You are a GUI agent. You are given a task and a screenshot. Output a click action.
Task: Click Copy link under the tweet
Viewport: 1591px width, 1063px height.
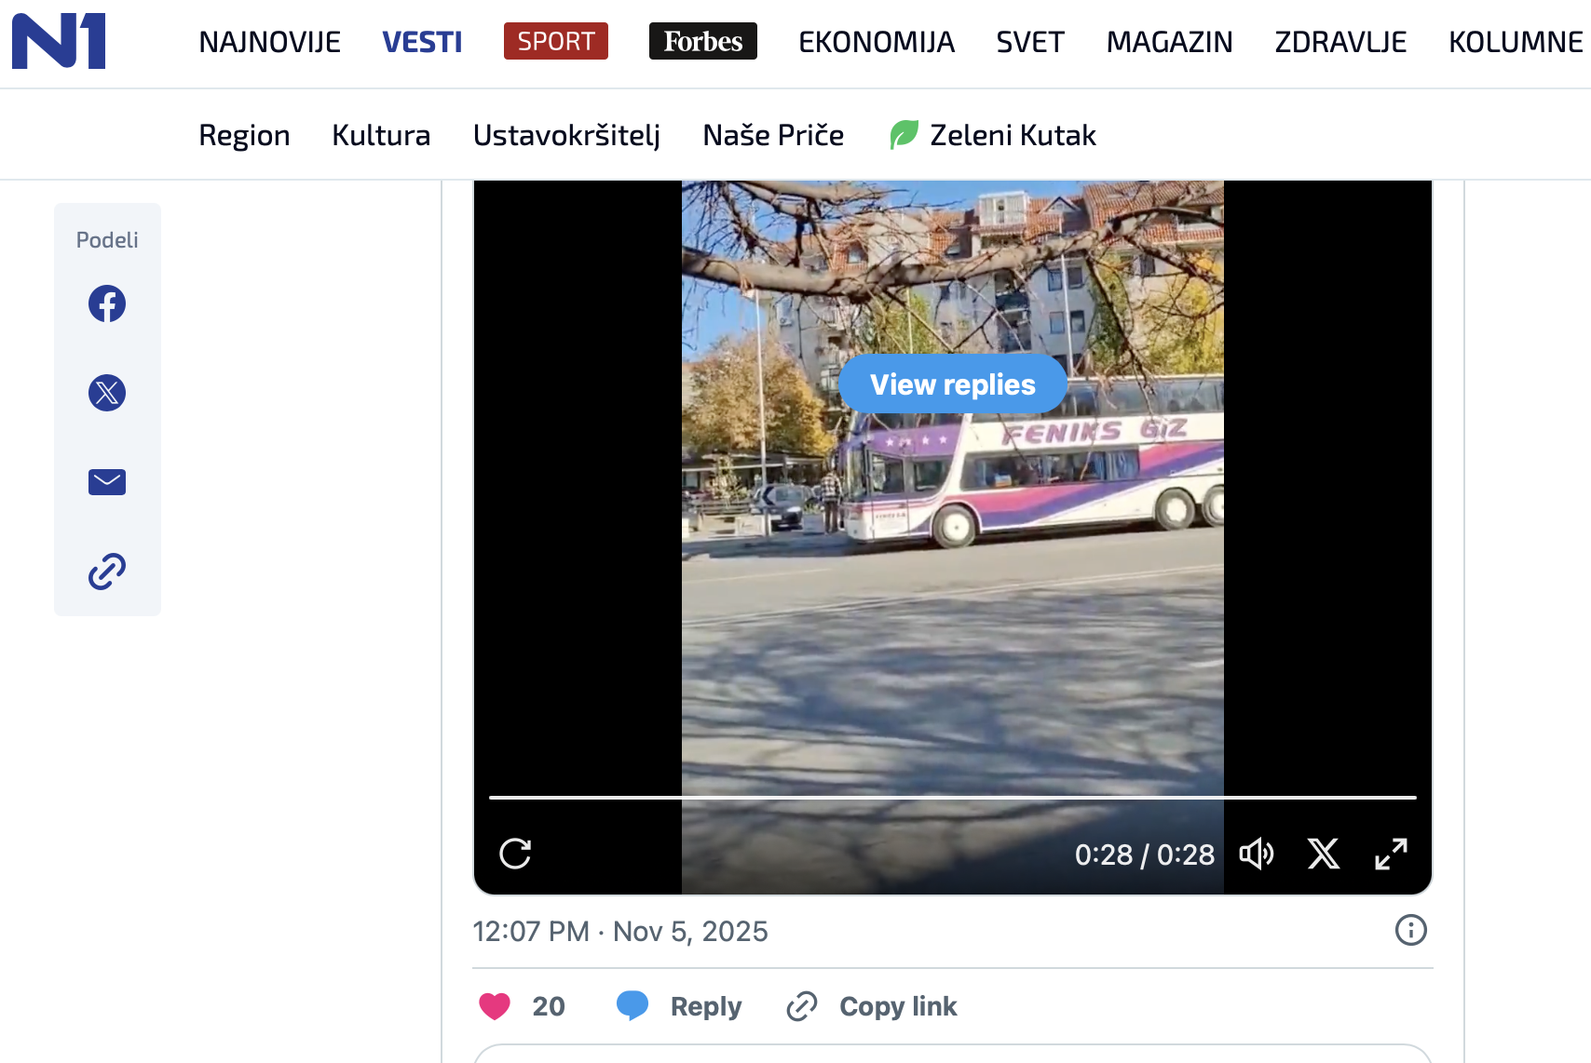point(872,1006)
